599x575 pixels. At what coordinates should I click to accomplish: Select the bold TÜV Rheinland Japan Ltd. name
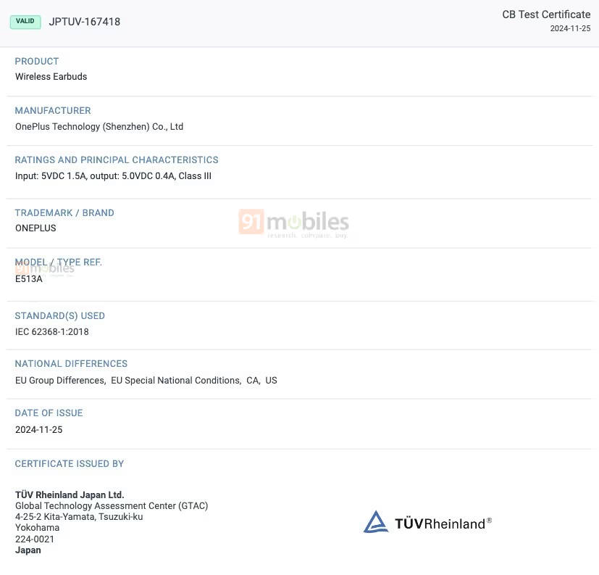[70, 495]
